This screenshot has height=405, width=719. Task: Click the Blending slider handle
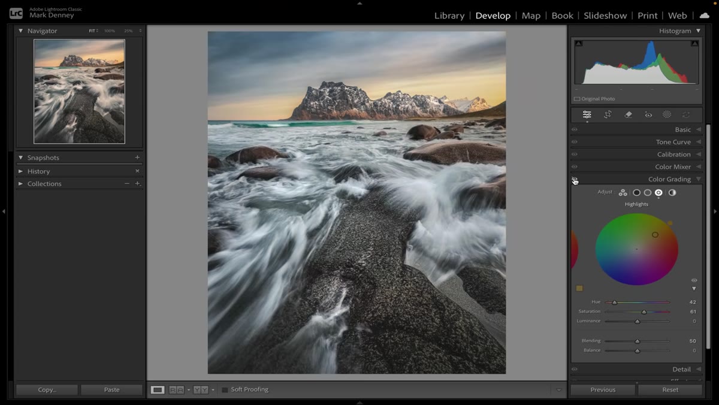click(637, 341)
